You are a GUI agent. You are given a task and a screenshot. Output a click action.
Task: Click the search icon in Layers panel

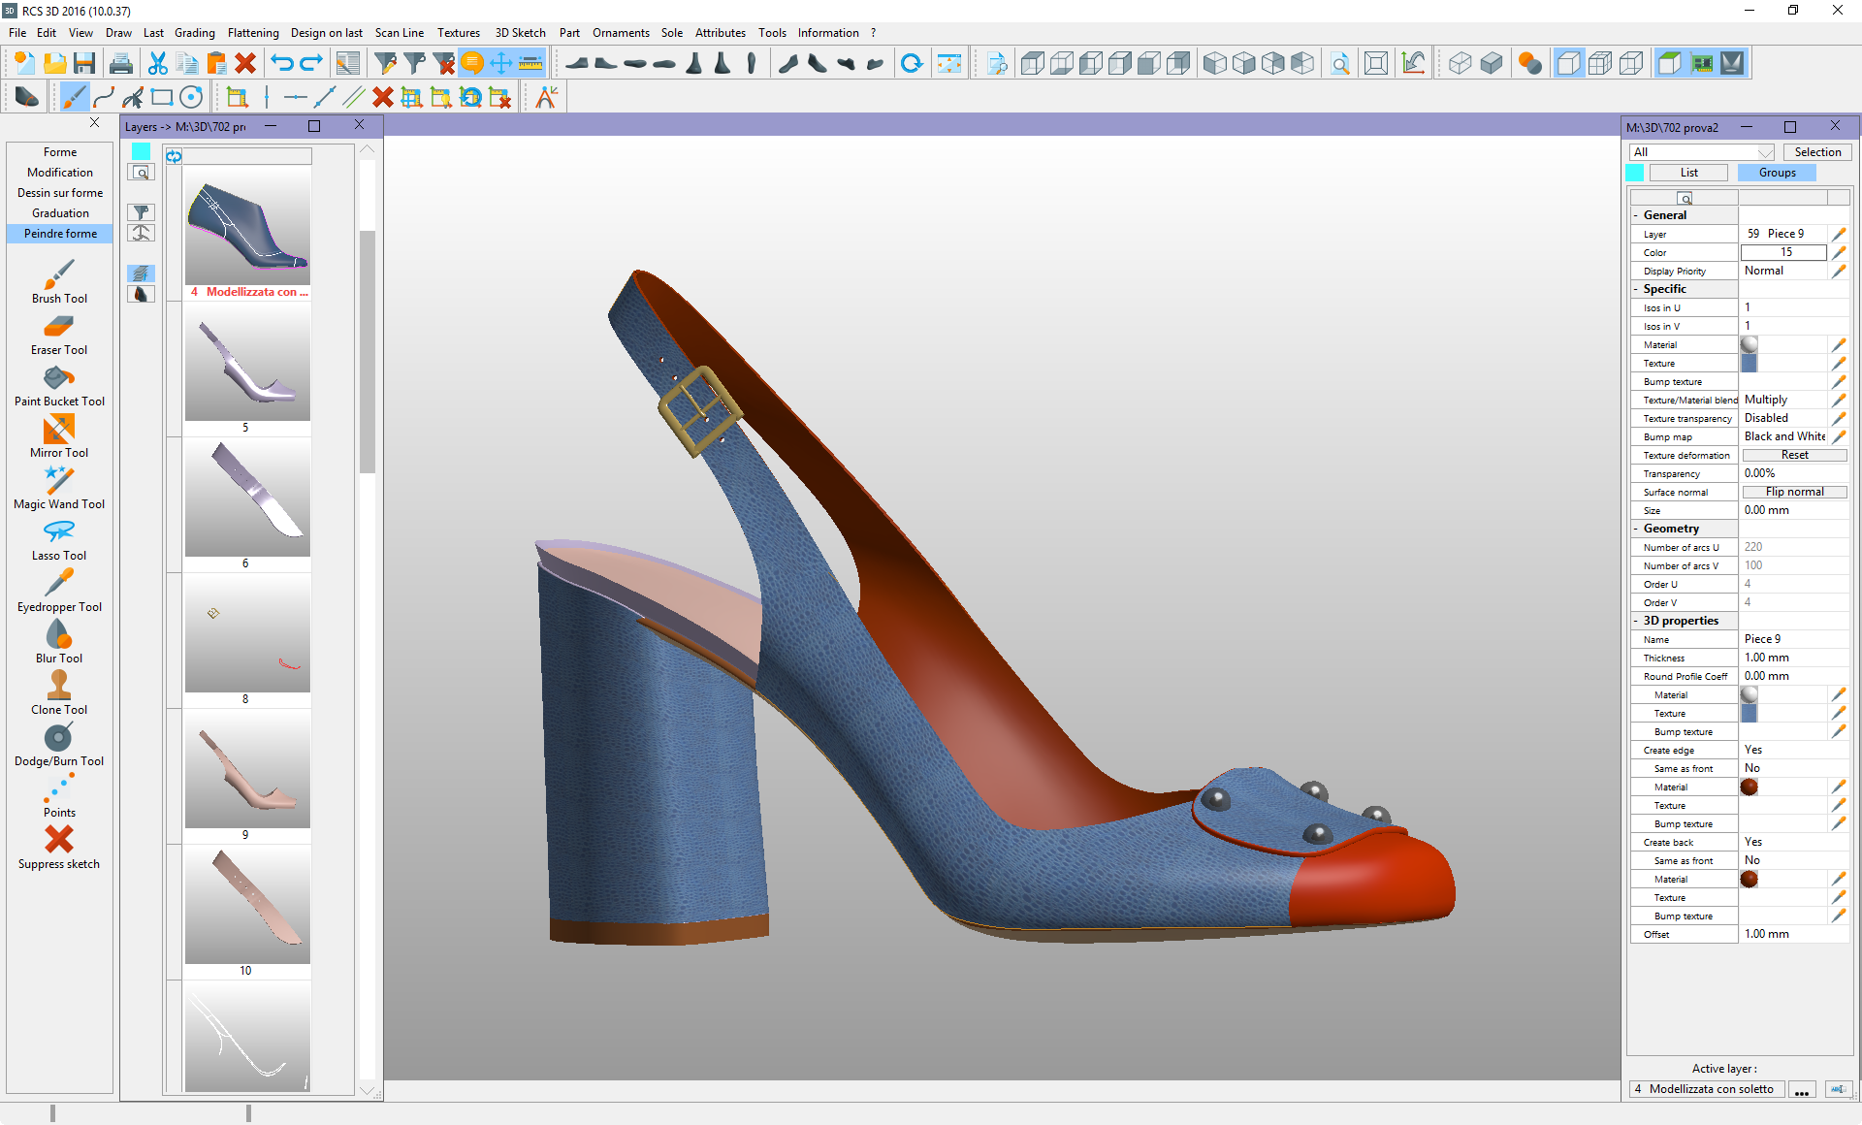click(141, 173)
